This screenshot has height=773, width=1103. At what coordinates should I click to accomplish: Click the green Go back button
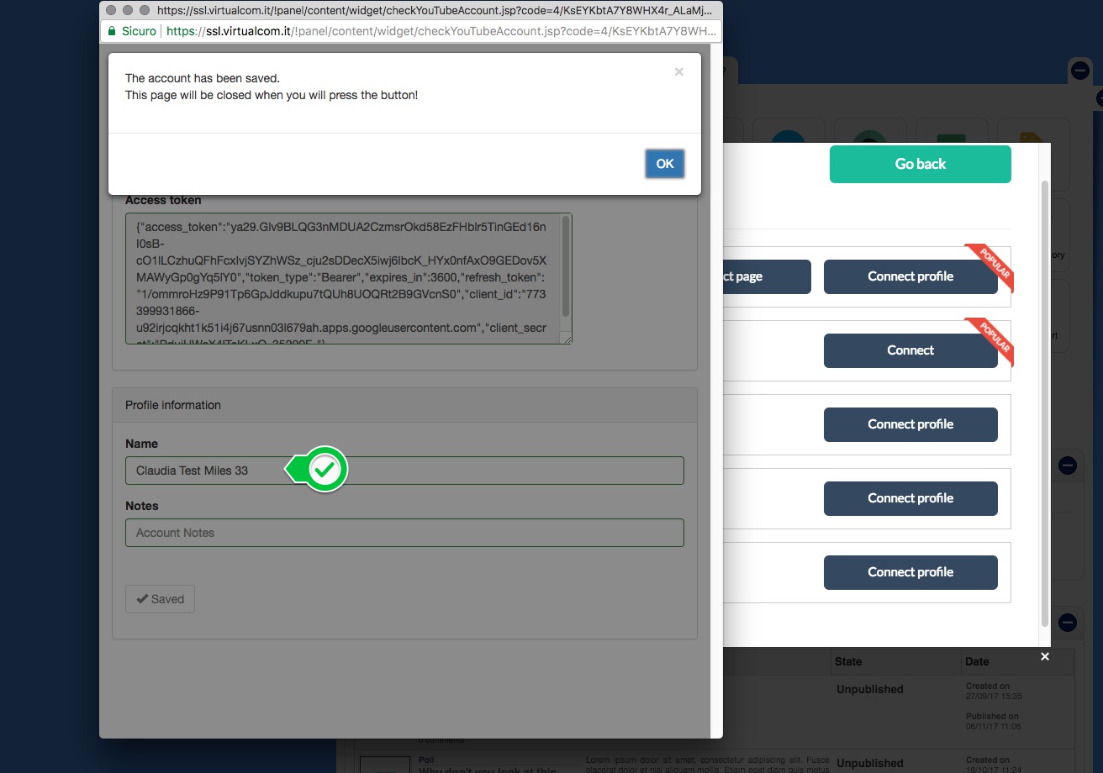click(920, 164)
